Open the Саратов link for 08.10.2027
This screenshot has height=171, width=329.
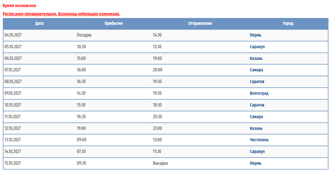pos(257,82)
